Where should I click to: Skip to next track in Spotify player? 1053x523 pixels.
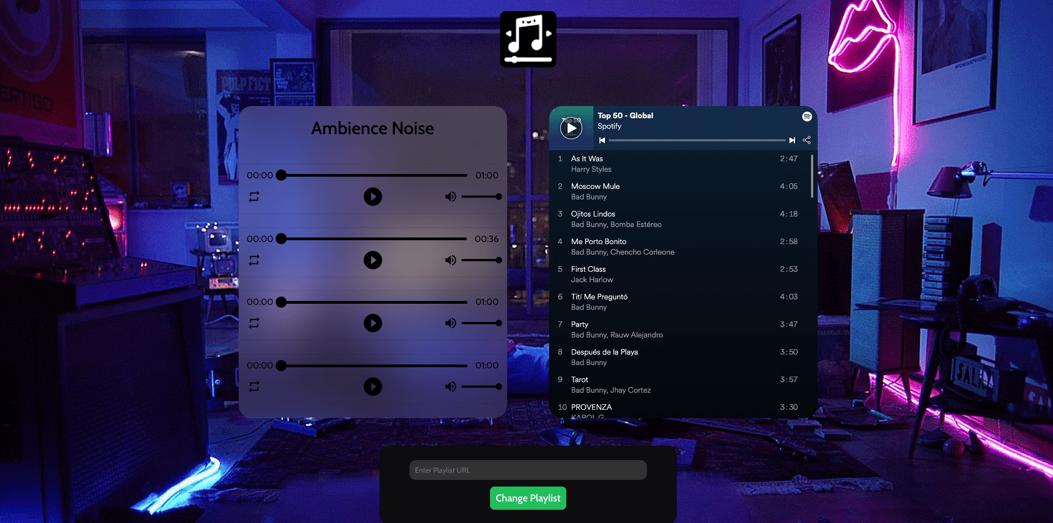point(792,140)
